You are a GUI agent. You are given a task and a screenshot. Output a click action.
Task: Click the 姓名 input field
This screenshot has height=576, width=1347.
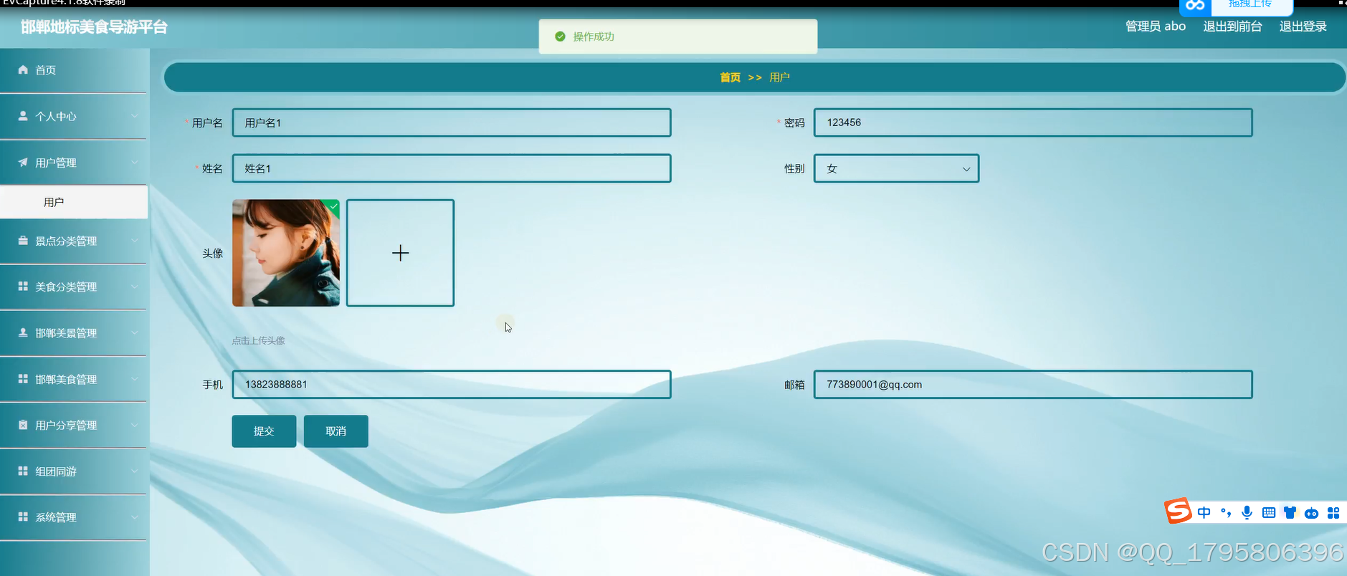pyautogui.click(x=452, y=168)
